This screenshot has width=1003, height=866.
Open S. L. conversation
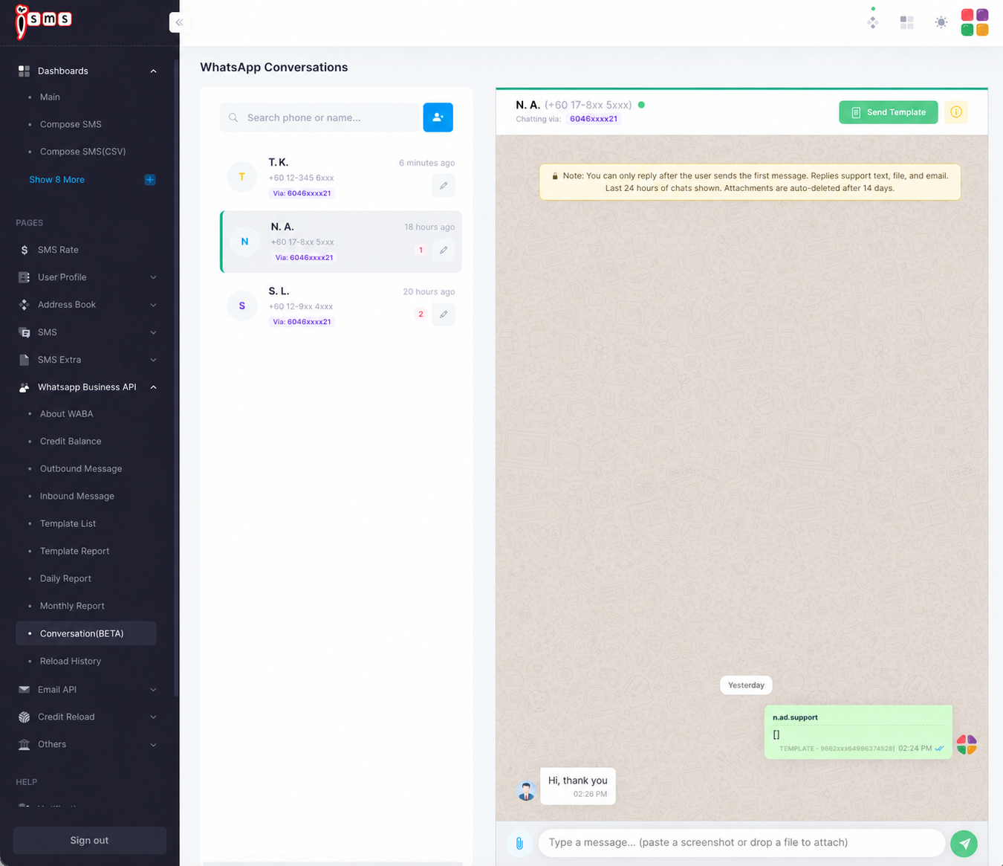(x=341, y=306)
